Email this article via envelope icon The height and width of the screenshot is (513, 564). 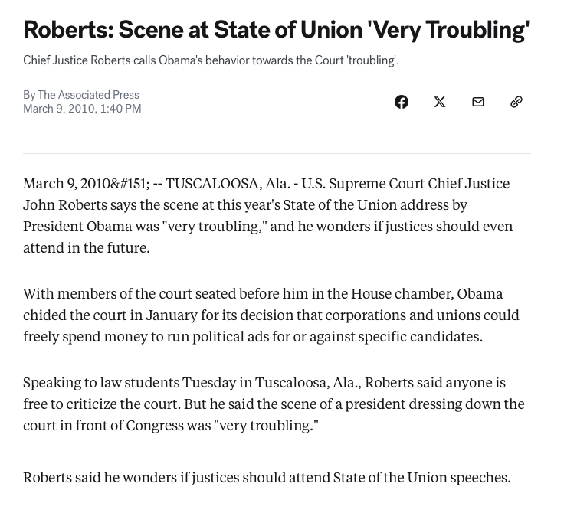coord(478,102)
